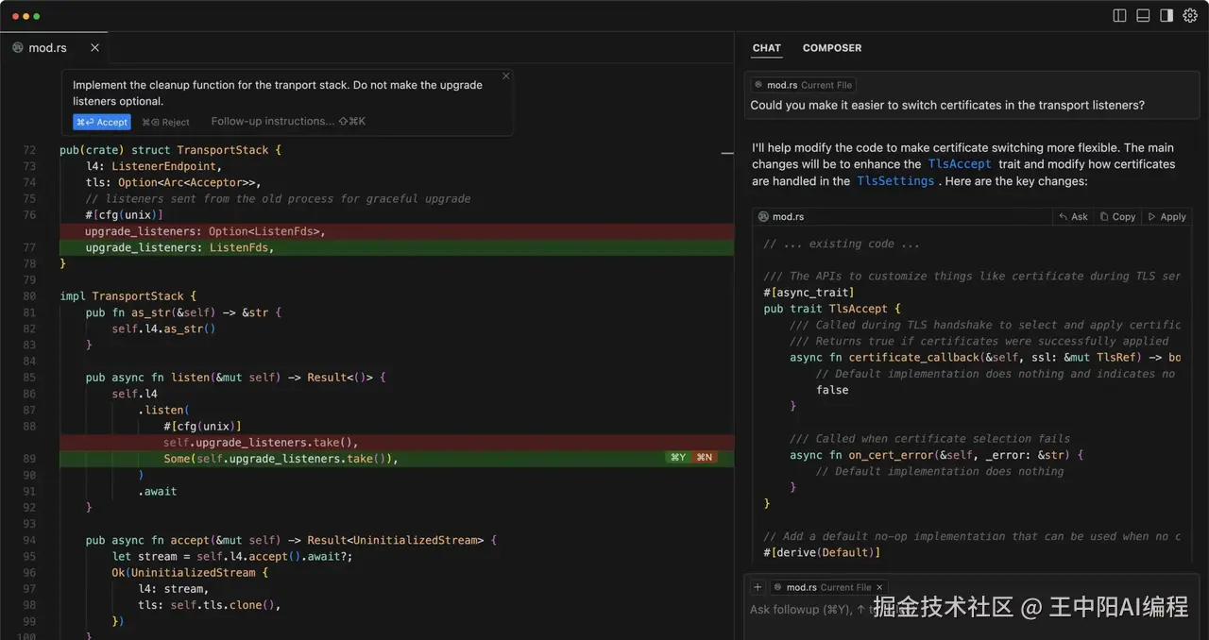Click 'pub trait TlsAccept {' in chat code
The width and height of the screenshot is (1209, 640).
(832, 309)
